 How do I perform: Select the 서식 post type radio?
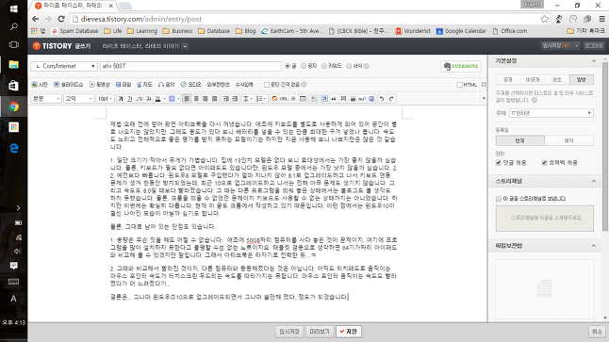[x=349, y=66]
